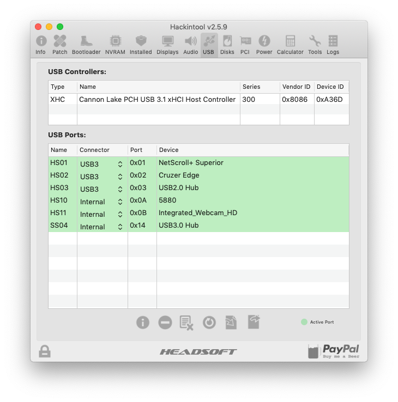
Task: Click the export USB ports icon
Action: click(254, 322)
